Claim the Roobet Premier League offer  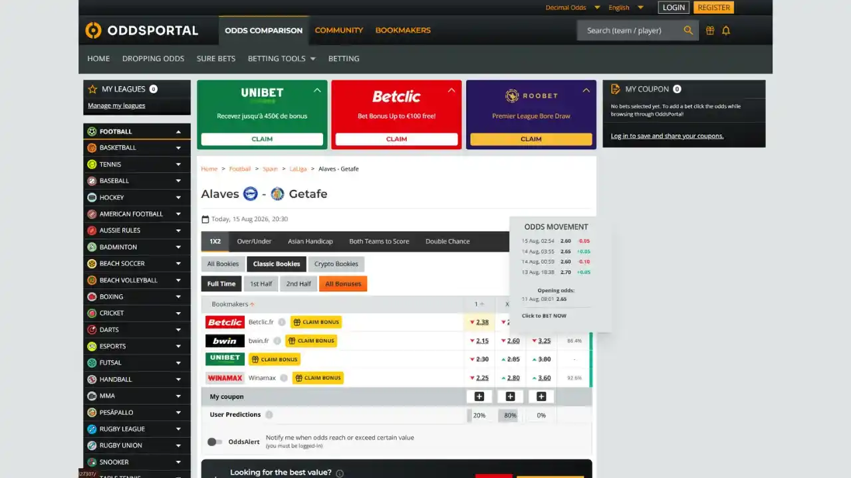coord(531,139)
